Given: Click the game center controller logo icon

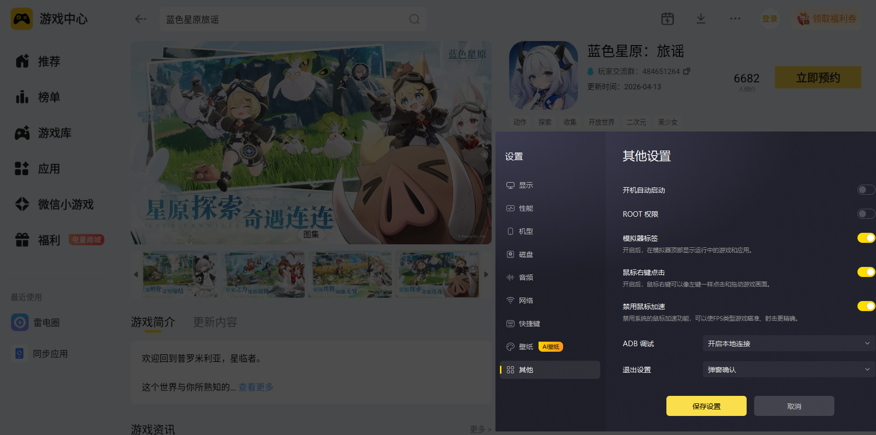Looking at the screenshot, I should click(22, 19).
